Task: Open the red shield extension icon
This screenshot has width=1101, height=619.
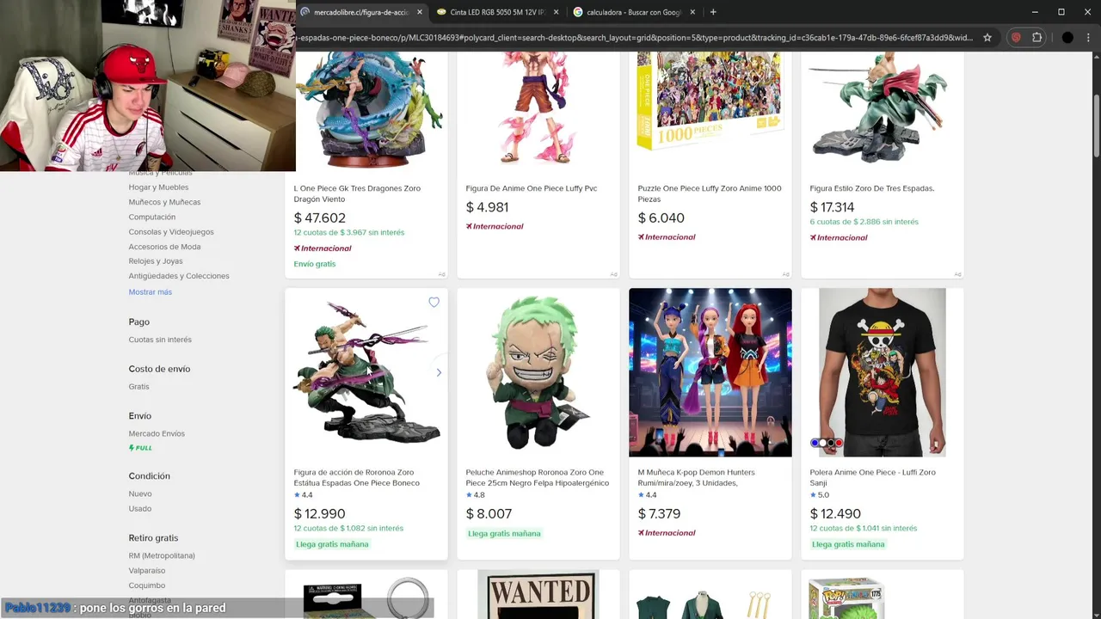Action: [x=1016, y=38]
